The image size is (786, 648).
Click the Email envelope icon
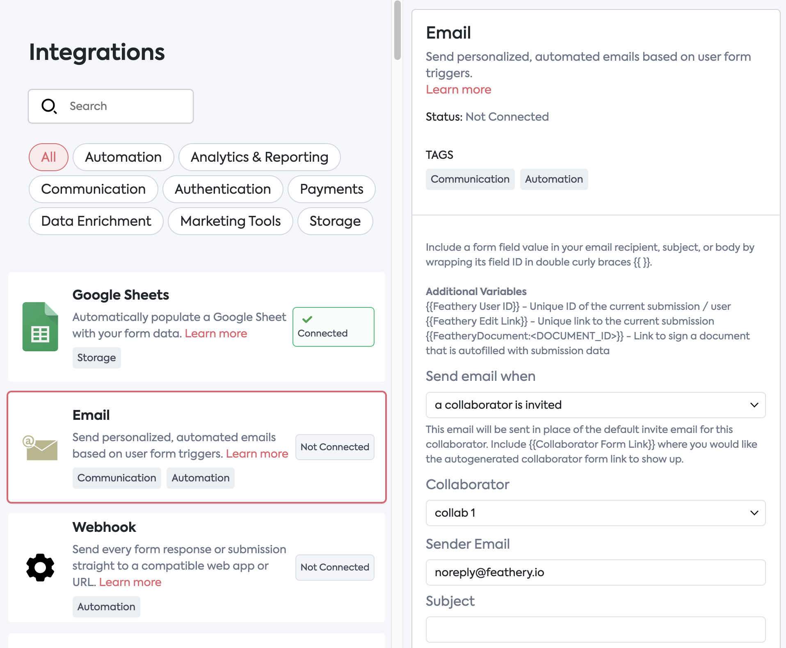coord(40,447)
